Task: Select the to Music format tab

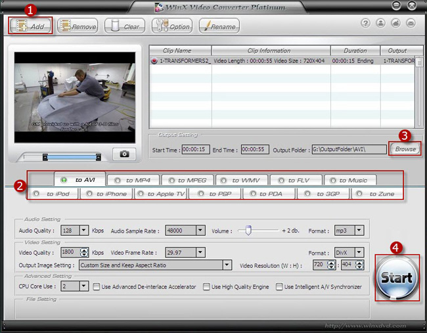Action: 351,180
